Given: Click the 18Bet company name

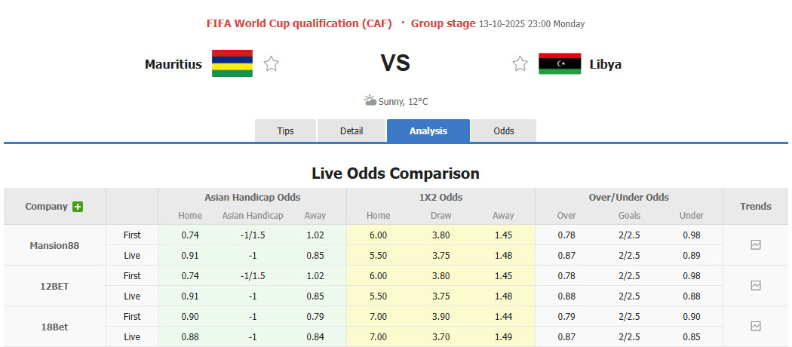Looking at the screenshot, I should (x=54, y=327).
